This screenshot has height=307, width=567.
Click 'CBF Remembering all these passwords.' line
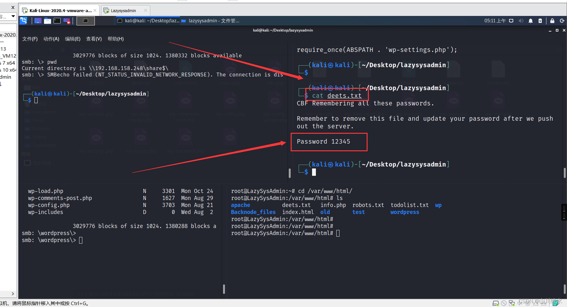(x=365, y=103)
